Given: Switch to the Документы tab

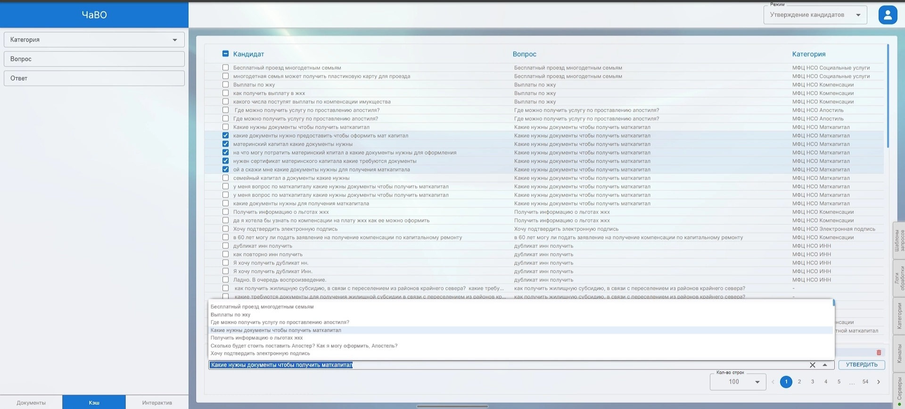Looking at the screenshot, I should point(31,402).
